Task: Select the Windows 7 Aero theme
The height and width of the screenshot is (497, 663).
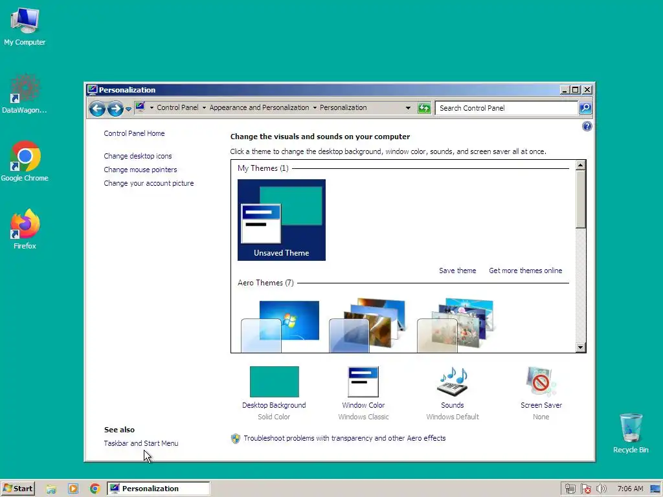Action: [x=280, y=326]
